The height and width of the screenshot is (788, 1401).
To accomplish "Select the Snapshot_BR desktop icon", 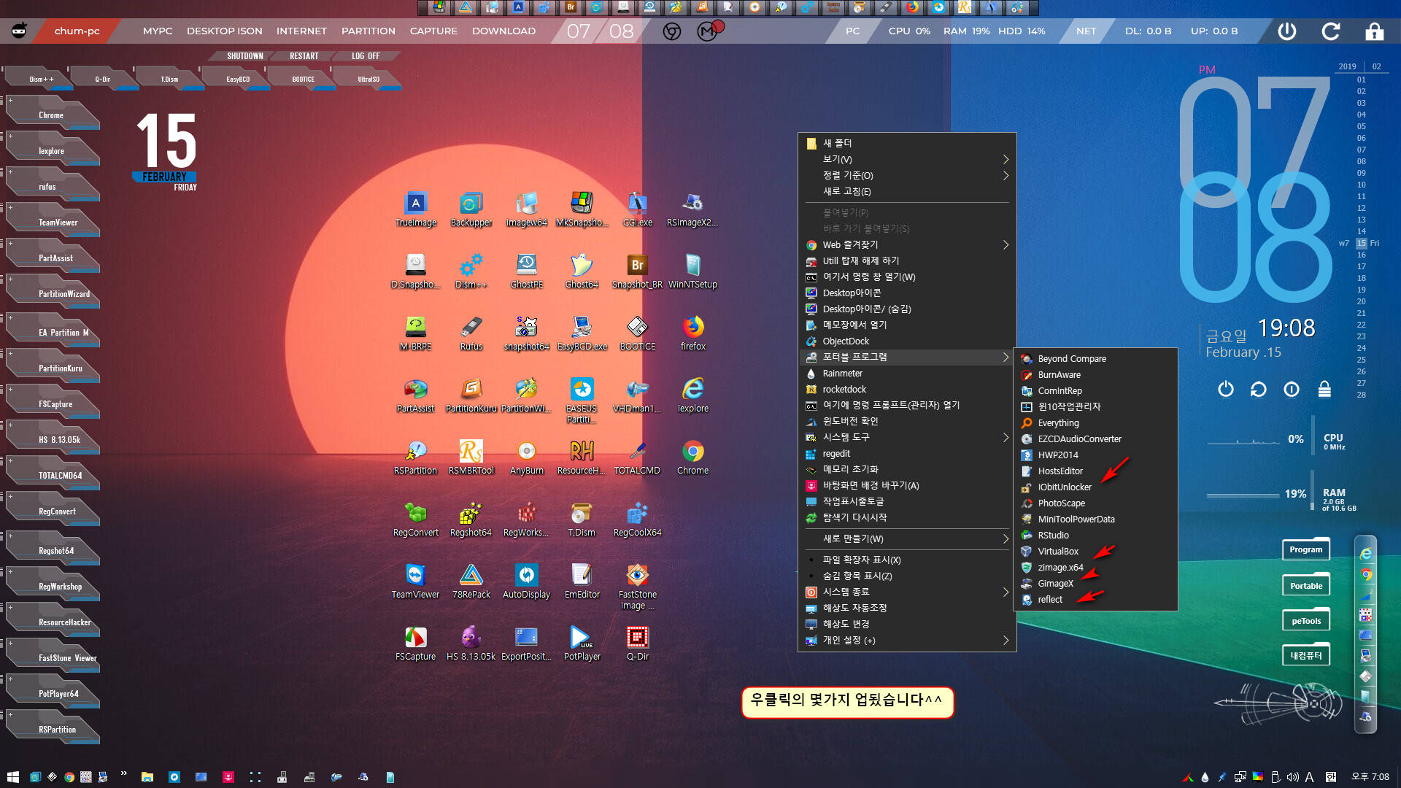I will (x=637, y=271).
